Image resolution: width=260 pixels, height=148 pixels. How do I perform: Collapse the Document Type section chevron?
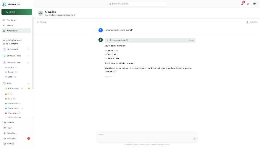[x=28, y=62]
